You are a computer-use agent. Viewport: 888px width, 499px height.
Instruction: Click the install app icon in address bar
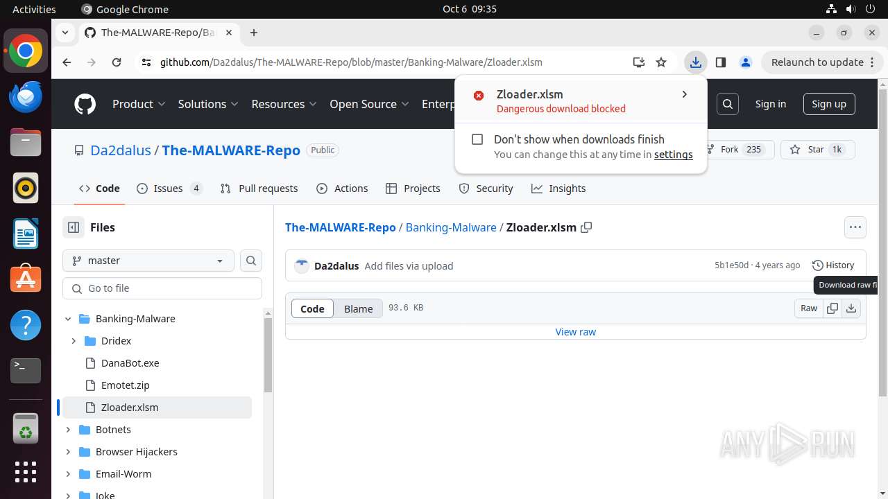(639, 62)
